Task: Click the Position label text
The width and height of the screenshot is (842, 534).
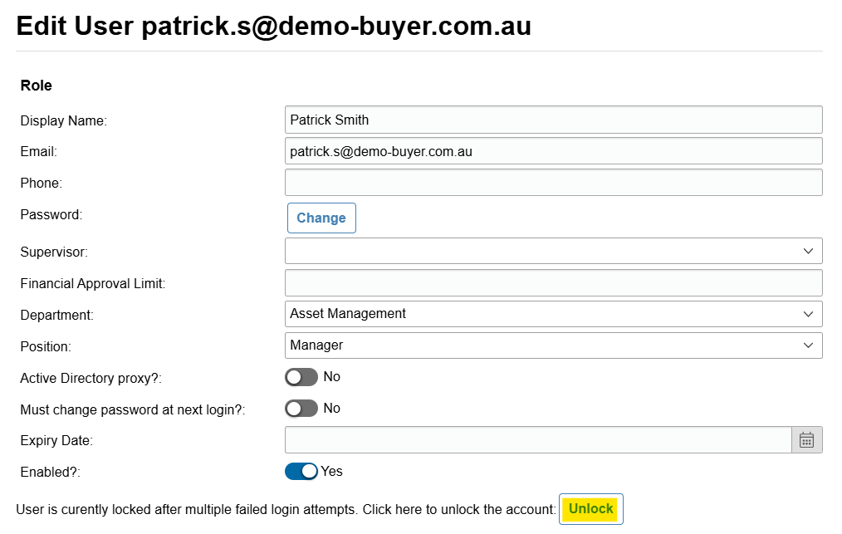Action: coord(46,346)
